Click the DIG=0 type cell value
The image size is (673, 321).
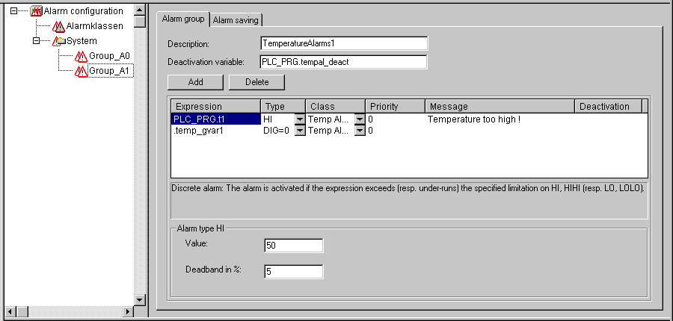276,131
